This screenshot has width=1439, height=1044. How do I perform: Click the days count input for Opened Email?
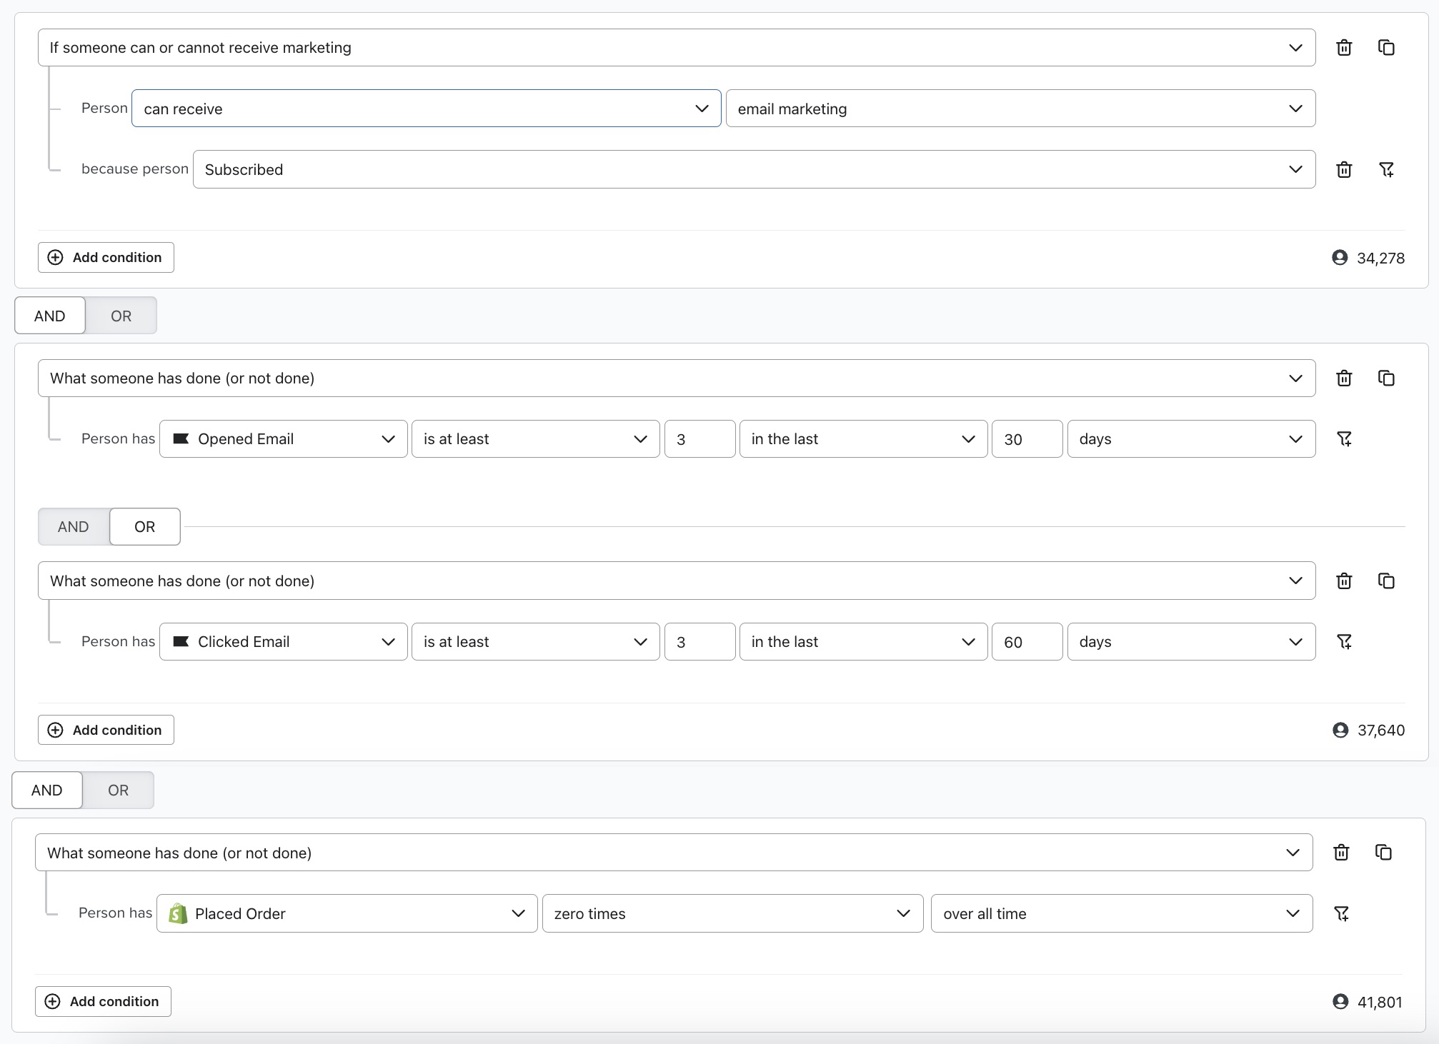tap(1027, 439)
